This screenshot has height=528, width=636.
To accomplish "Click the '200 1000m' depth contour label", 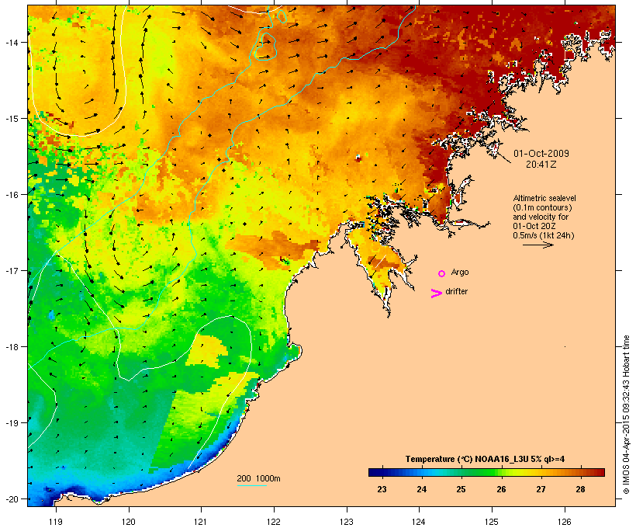I will (x=258, y=478).
